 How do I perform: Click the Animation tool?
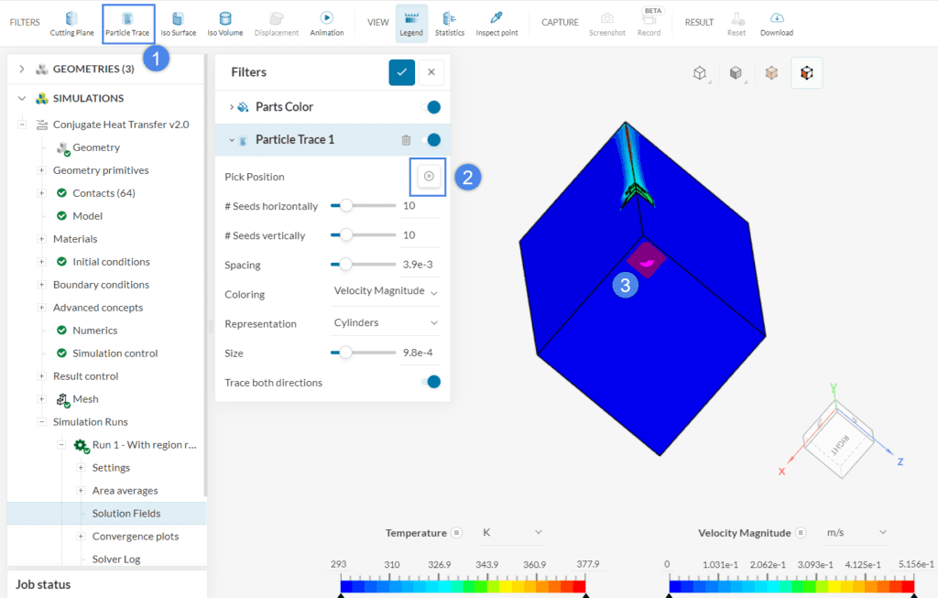pos(327,23)
